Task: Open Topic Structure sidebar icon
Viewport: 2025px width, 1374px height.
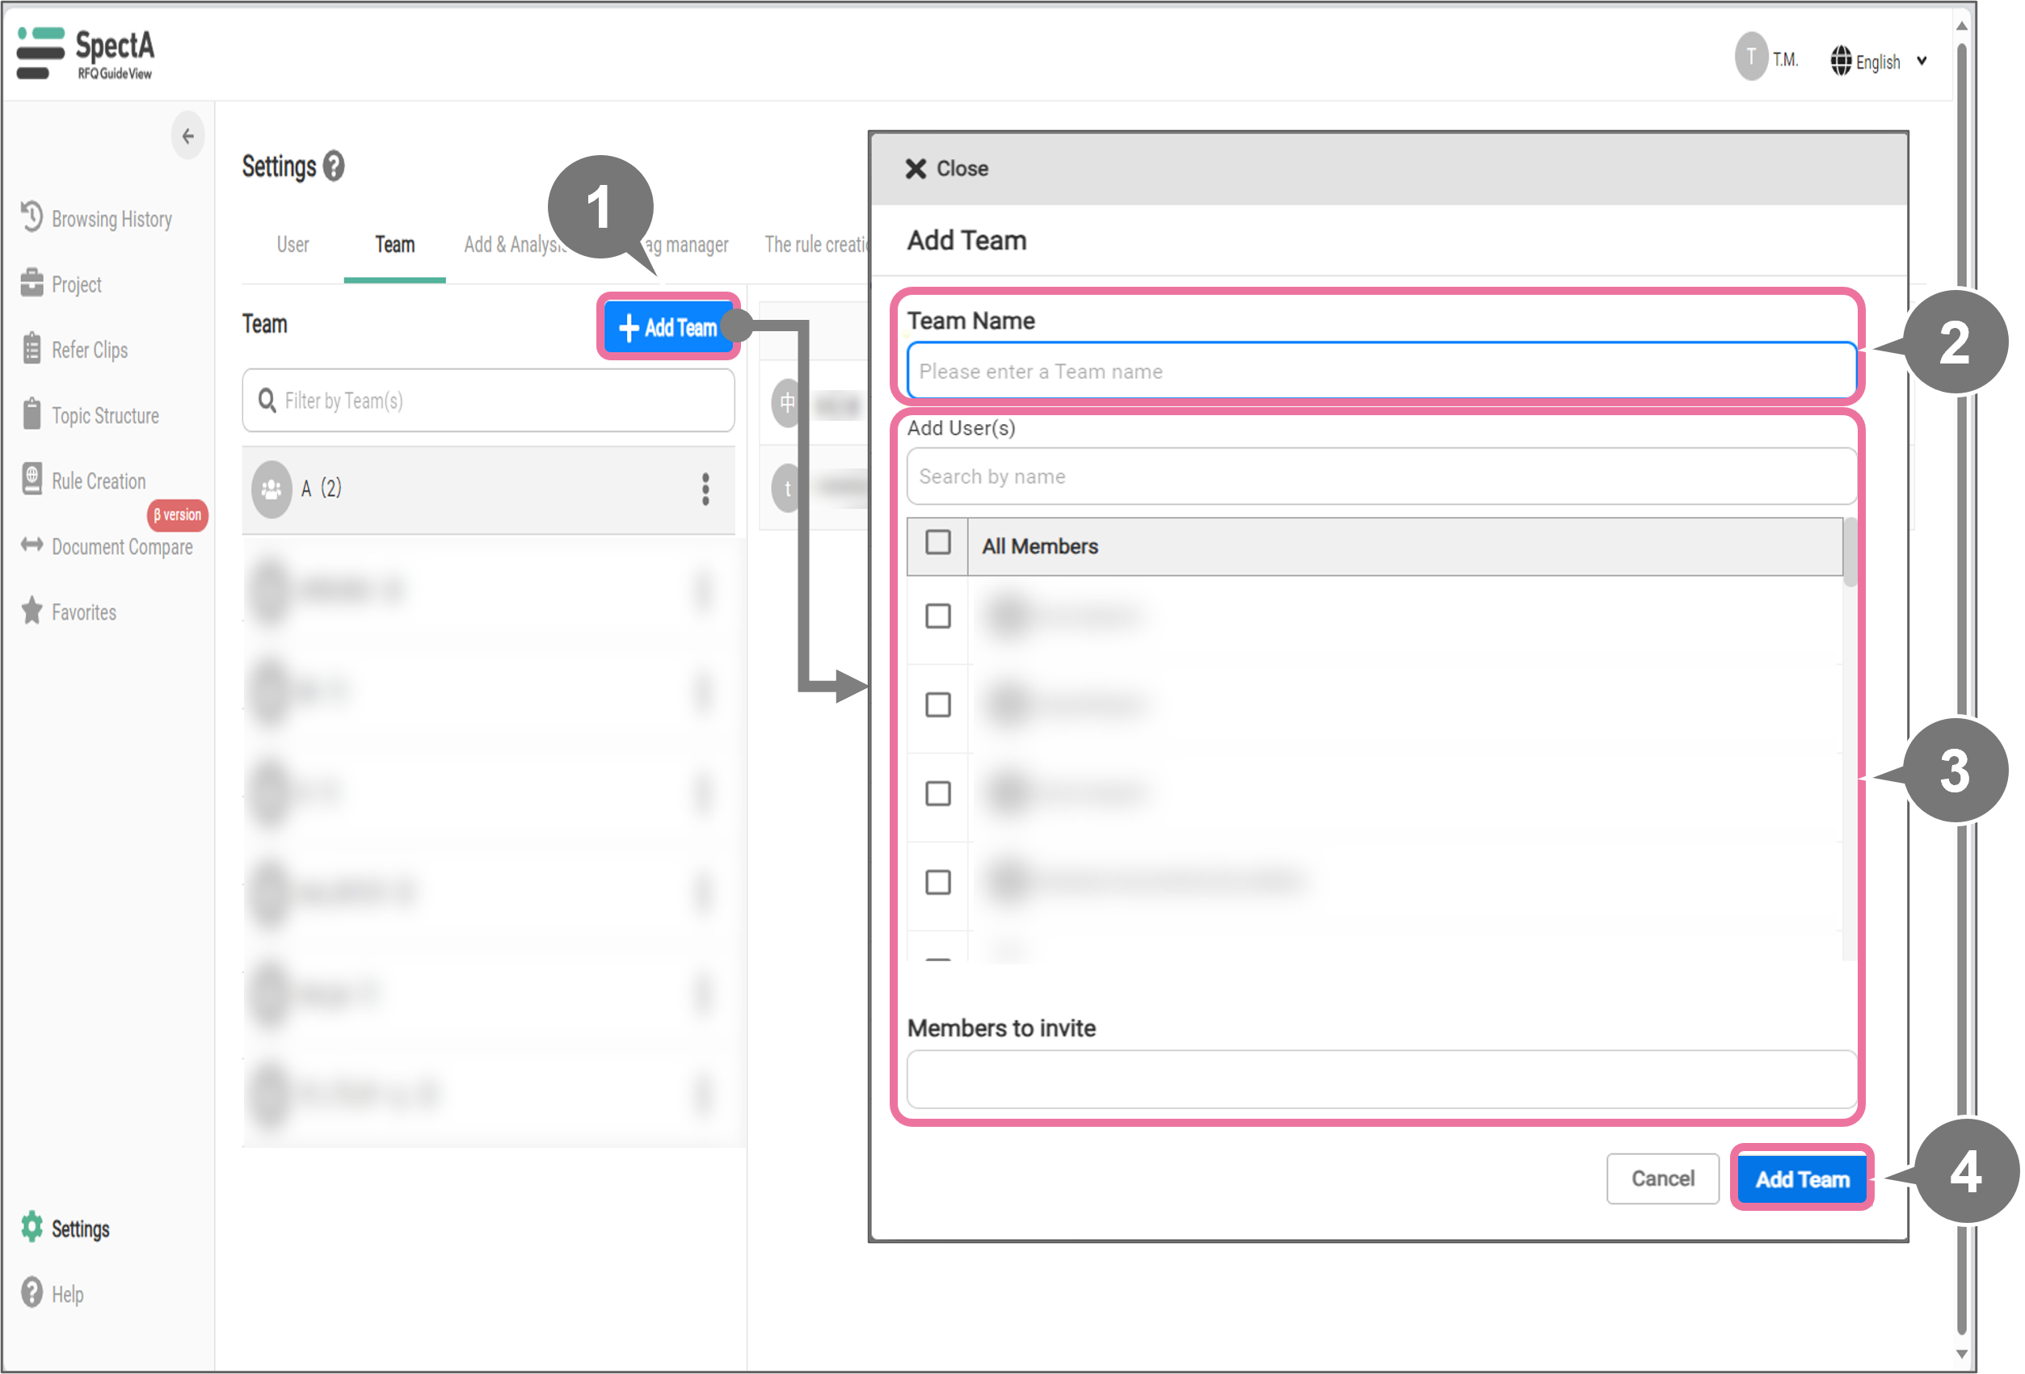Action: coord(32,414)
